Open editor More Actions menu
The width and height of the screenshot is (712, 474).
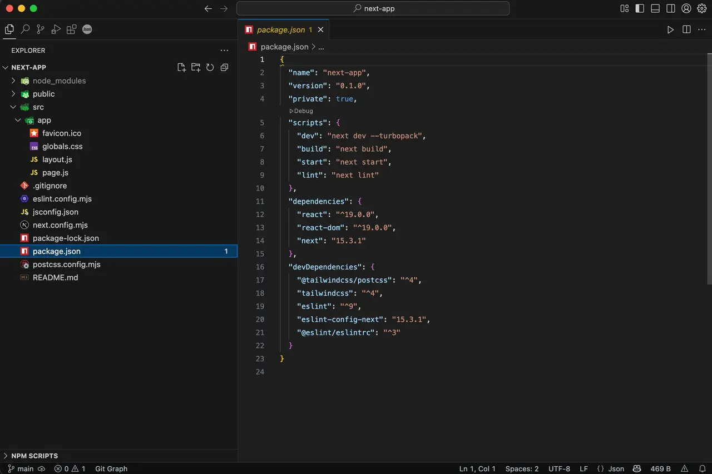tap(702, 29)
